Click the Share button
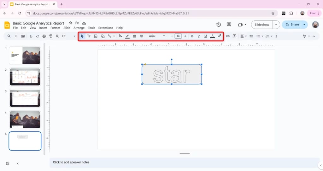323x171 pixels. (292, 25)
